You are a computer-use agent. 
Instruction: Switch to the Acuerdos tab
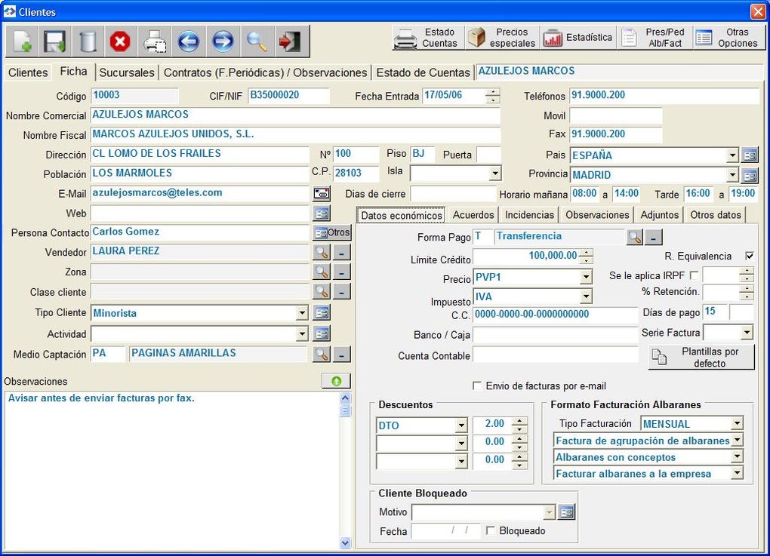click(473, 215)
